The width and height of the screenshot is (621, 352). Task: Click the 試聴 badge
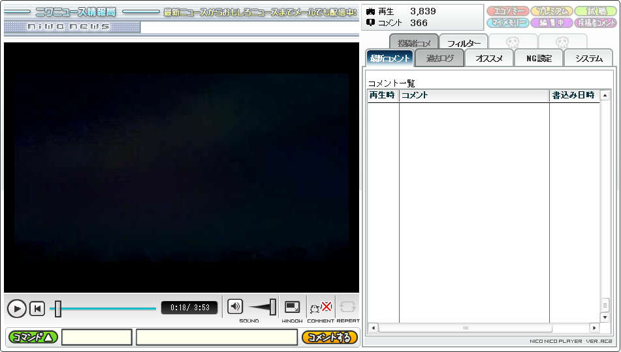click(596, 12)
